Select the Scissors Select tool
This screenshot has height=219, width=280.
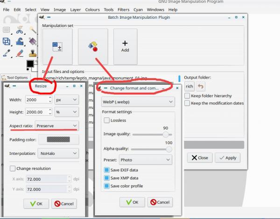tap(20, 30)
